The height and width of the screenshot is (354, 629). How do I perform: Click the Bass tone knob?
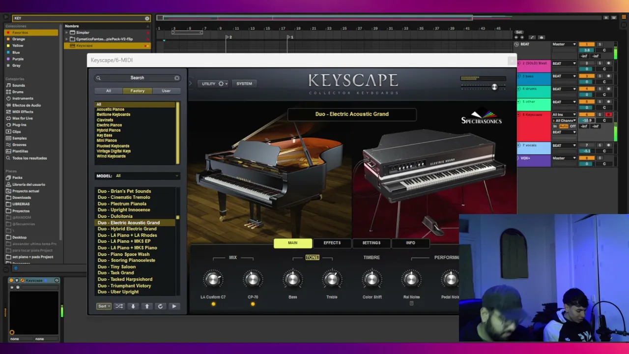click(x=292, y=280)
